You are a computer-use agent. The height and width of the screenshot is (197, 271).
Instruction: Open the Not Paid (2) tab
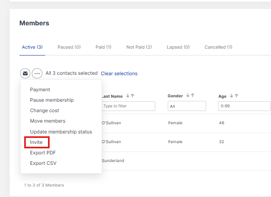click(x=139, y=47)
